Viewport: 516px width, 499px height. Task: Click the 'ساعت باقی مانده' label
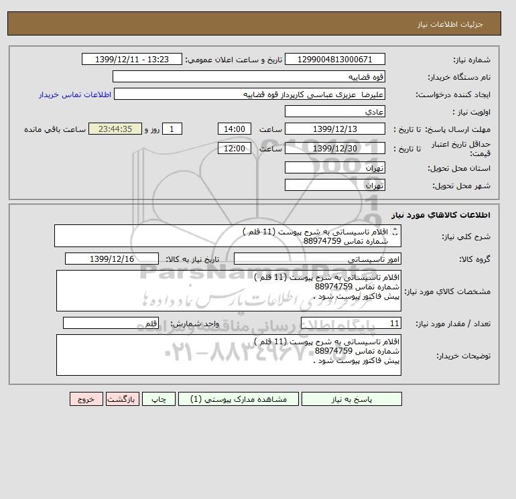click(x=55, y=129)
